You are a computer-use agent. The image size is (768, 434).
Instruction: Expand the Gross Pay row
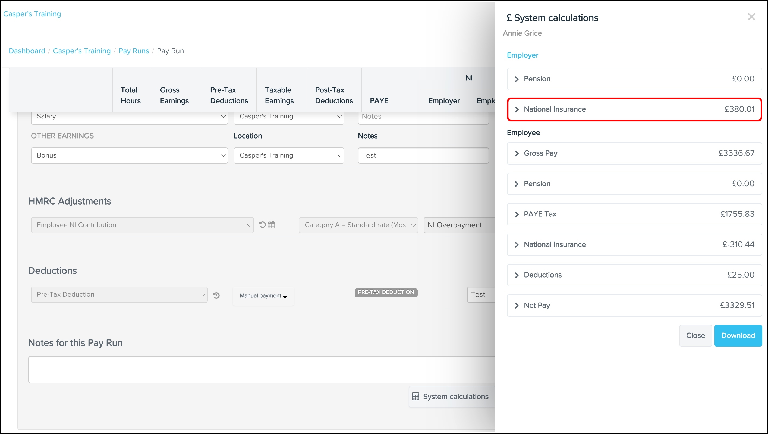point(634,153)
